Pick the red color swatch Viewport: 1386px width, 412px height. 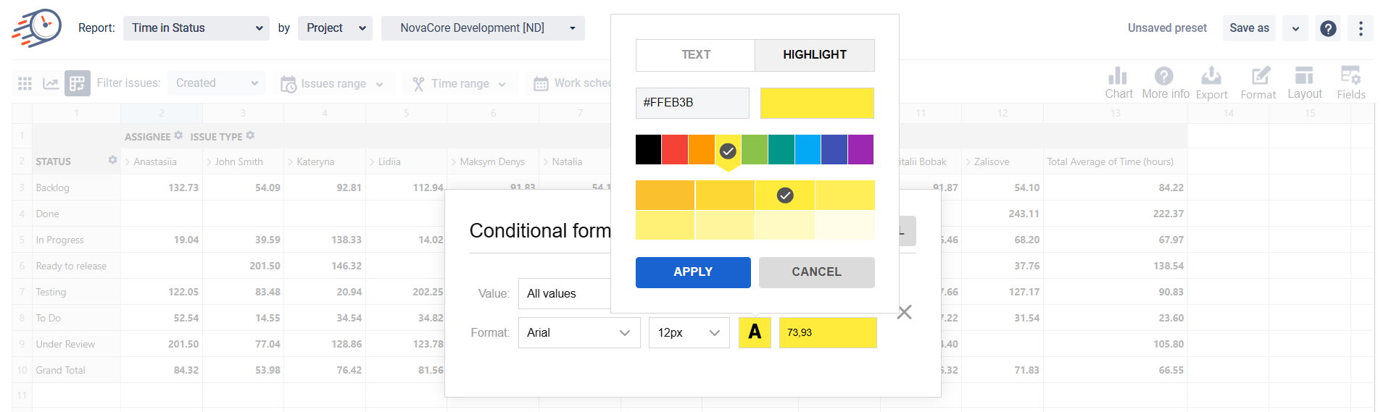675,150
